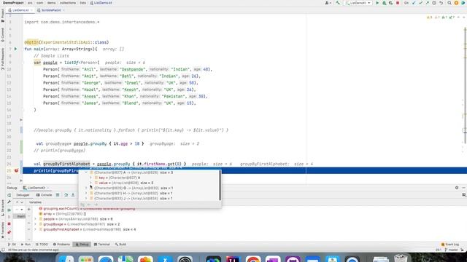This screenshot has width=467, height=262.
Task: Select the main stack frame
Action: pyautogui.click(x=20, y=216)
